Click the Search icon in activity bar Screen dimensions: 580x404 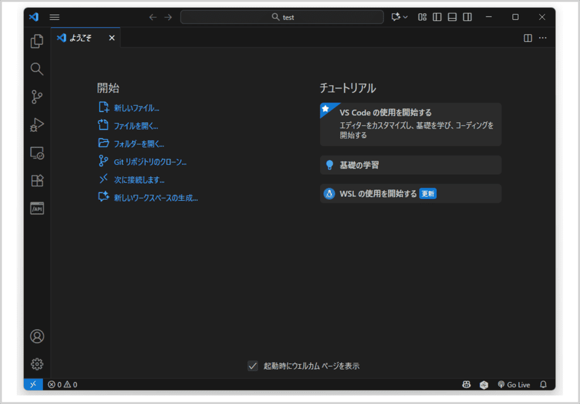pos(37,69)
